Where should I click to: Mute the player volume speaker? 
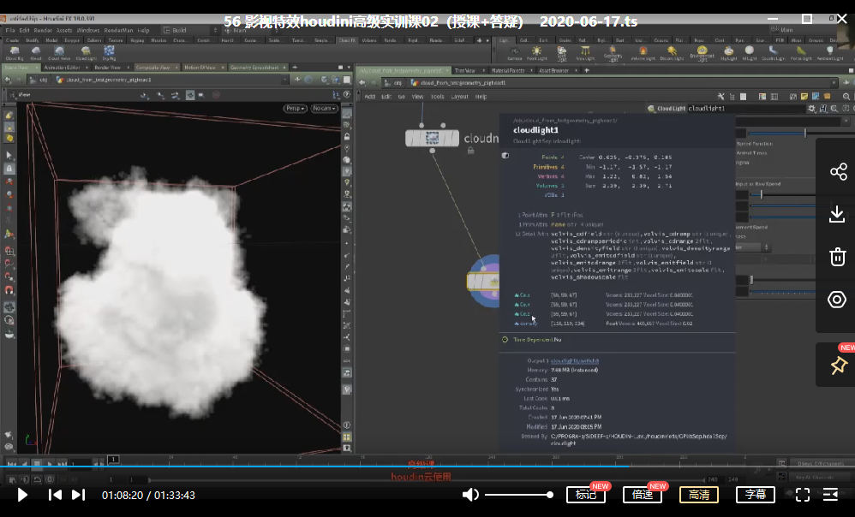(470, 495)
